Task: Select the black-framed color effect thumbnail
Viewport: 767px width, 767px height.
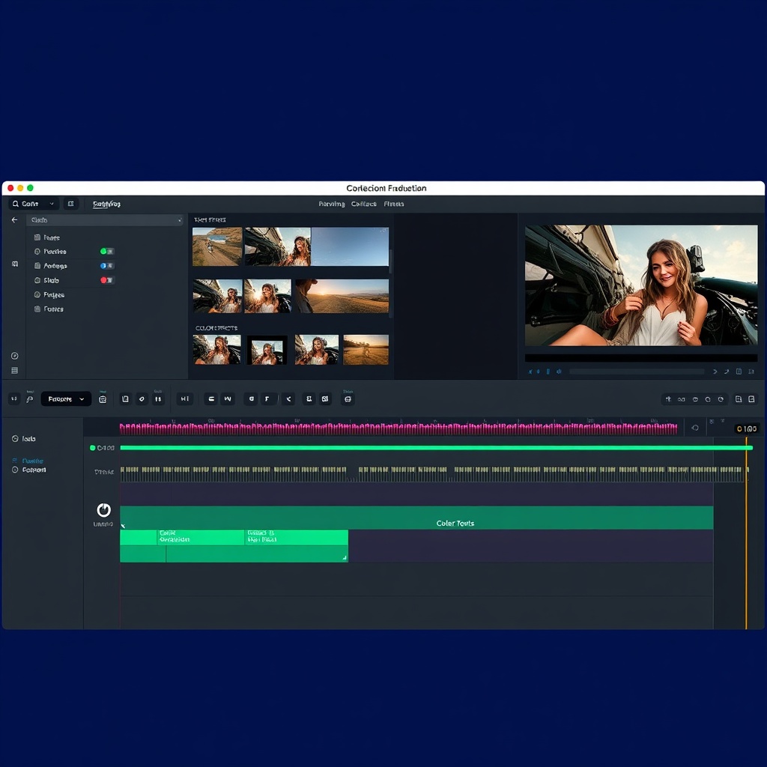Action: (267, 350)
